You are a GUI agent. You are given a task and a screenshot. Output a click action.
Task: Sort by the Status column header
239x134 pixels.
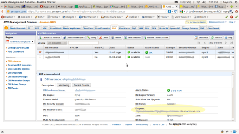(131, 48)
